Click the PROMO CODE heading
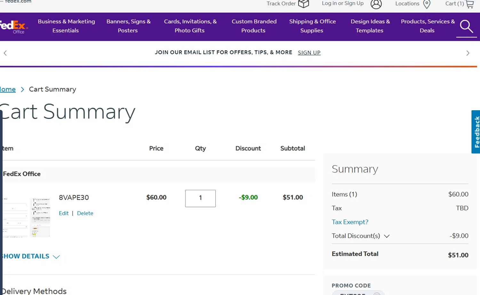The image size is (480, 295). tap(351, 285)
